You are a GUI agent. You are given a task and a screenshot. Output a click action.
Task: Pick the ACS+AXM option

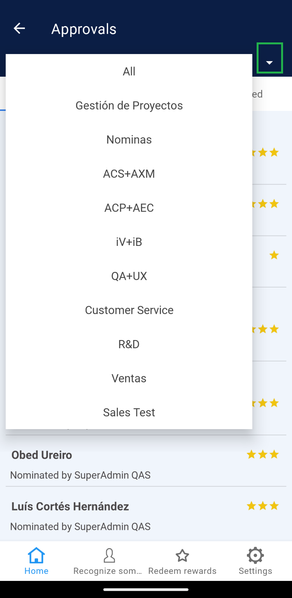coord(129,174)
